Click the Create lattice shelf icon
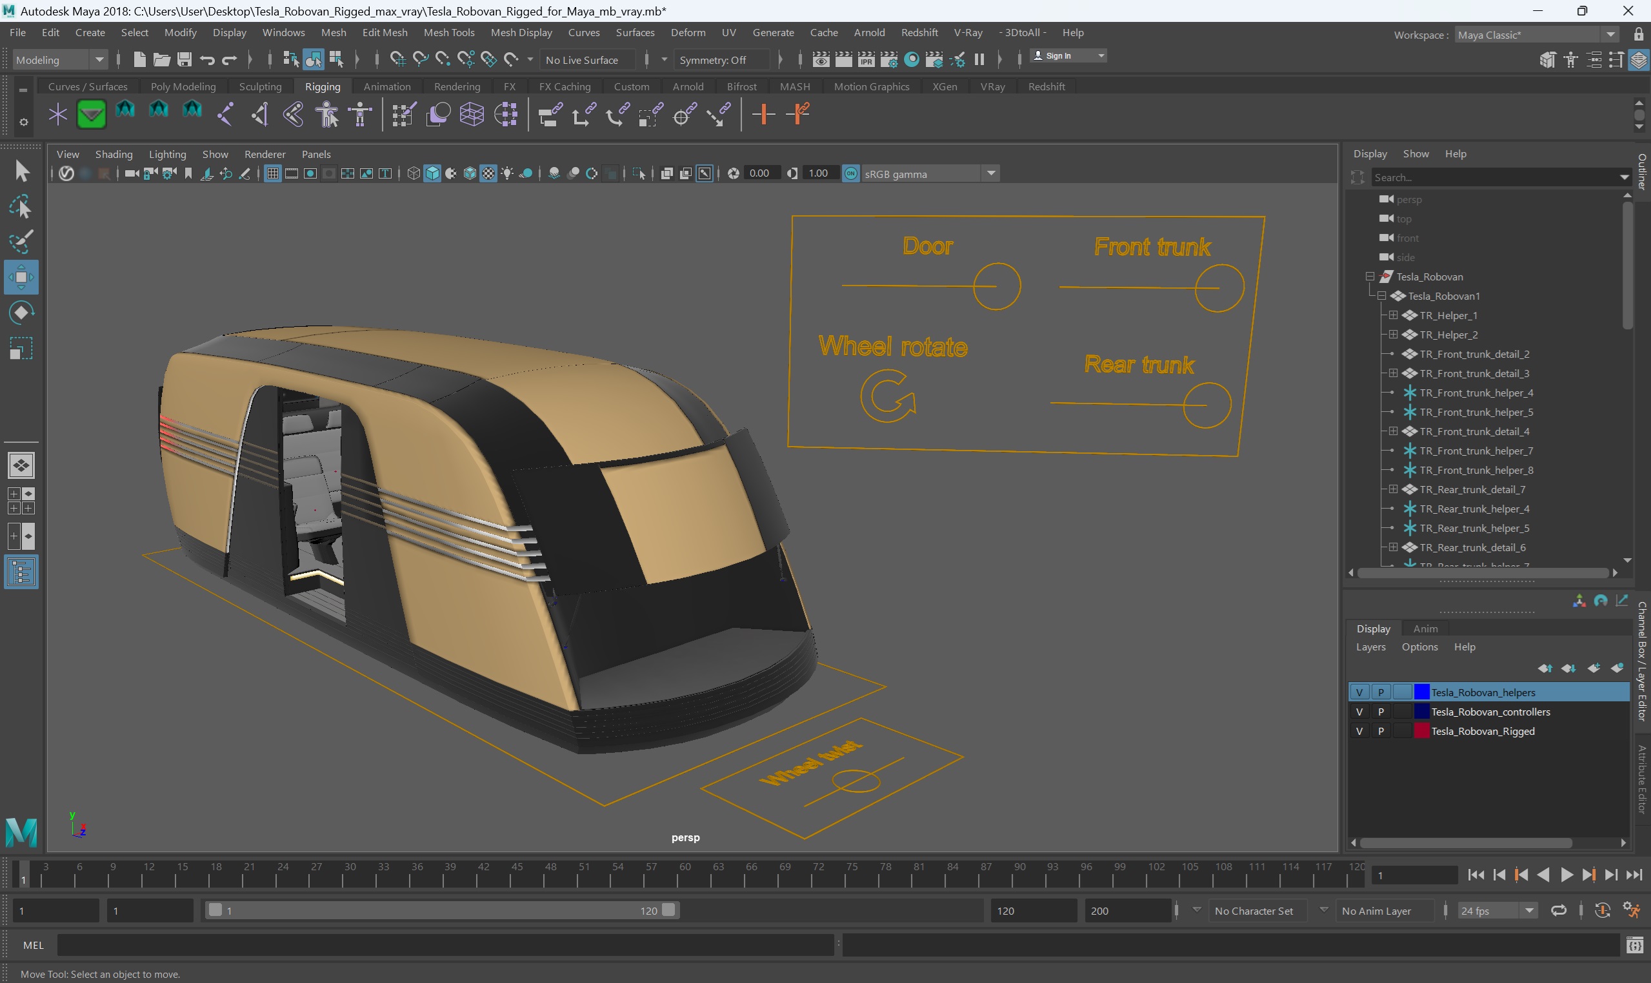The image size is (1651, 983). (471, 114)
